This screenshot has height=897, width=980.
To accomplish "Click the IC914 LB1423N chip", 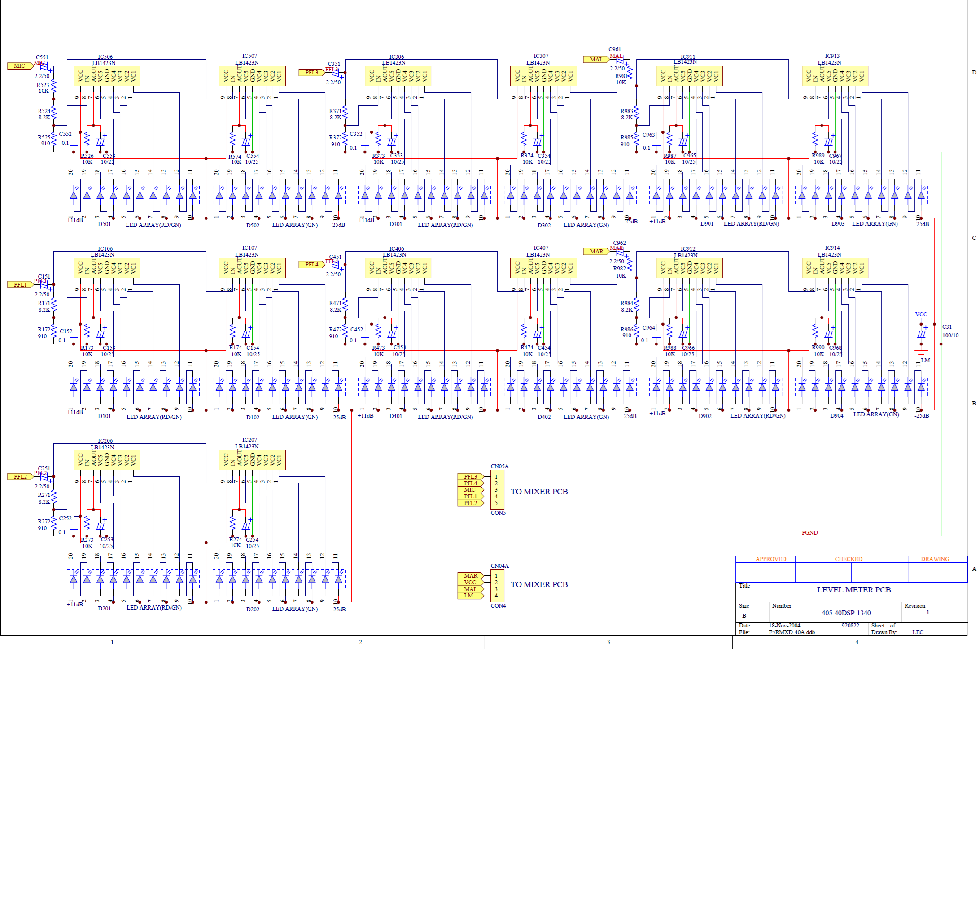I will click(x=835, y=268).
